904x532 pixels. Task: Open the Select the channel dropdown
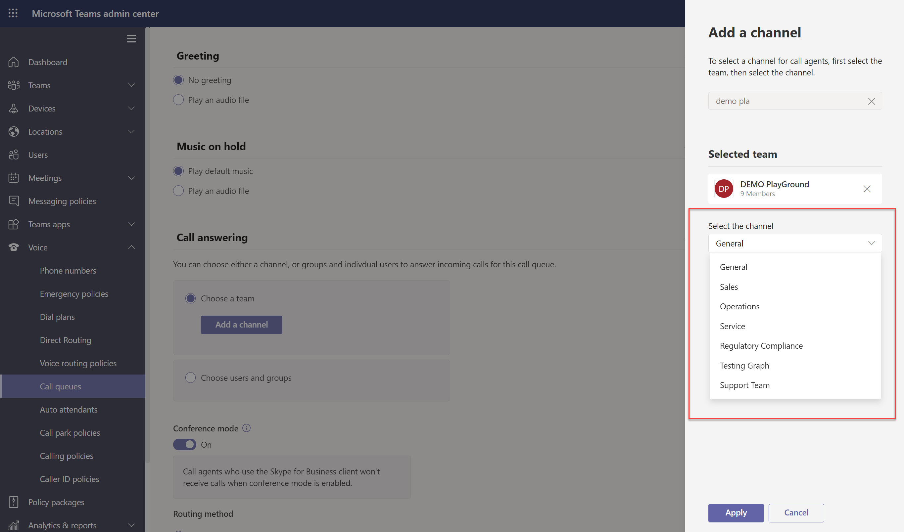794,244
